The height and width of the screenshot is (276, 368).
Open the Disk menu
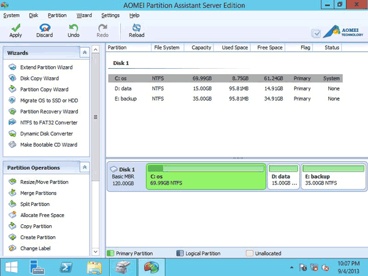coord(33,15)
